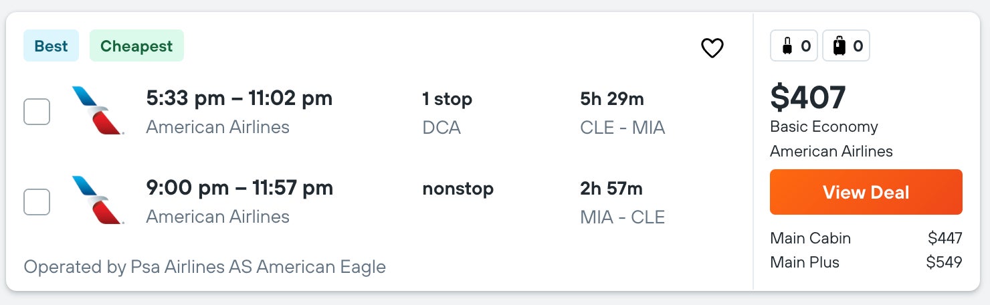This screenshot has height=305, width=990.
Task: Click the Basic Economy fare label
Action: click(x=823, y=127)
